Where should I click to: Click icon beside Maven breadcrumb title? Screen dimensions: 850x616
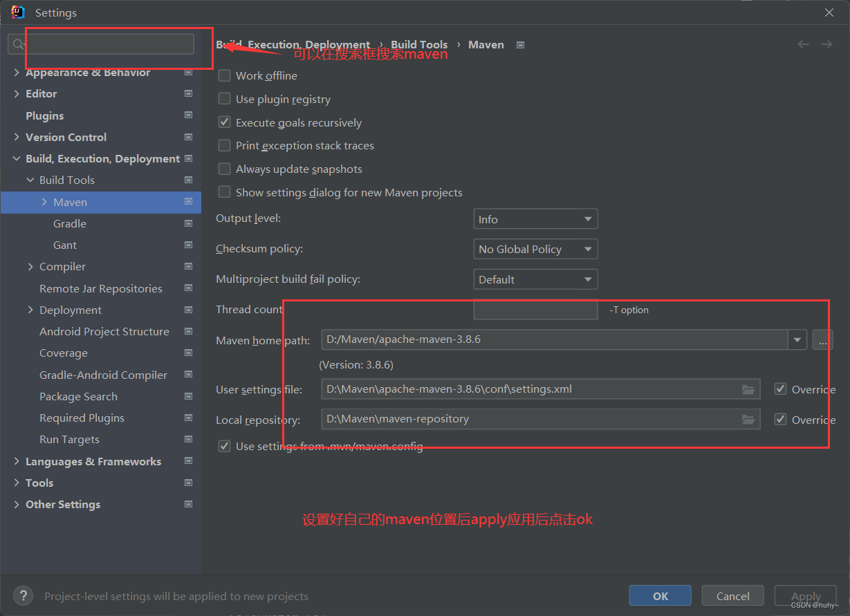tap(520, 45)
